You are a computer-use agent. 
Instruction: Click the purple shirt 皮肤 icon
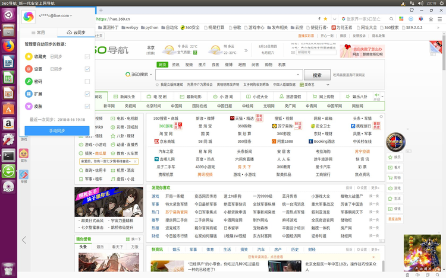point(29,106)
